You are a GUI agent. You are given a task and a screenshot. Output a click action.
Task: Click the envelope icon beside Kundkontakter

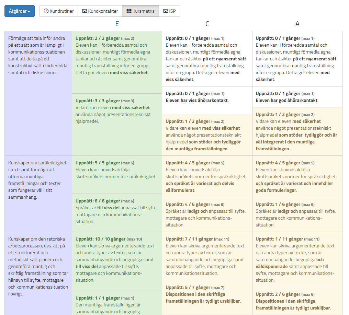point(85,11)
